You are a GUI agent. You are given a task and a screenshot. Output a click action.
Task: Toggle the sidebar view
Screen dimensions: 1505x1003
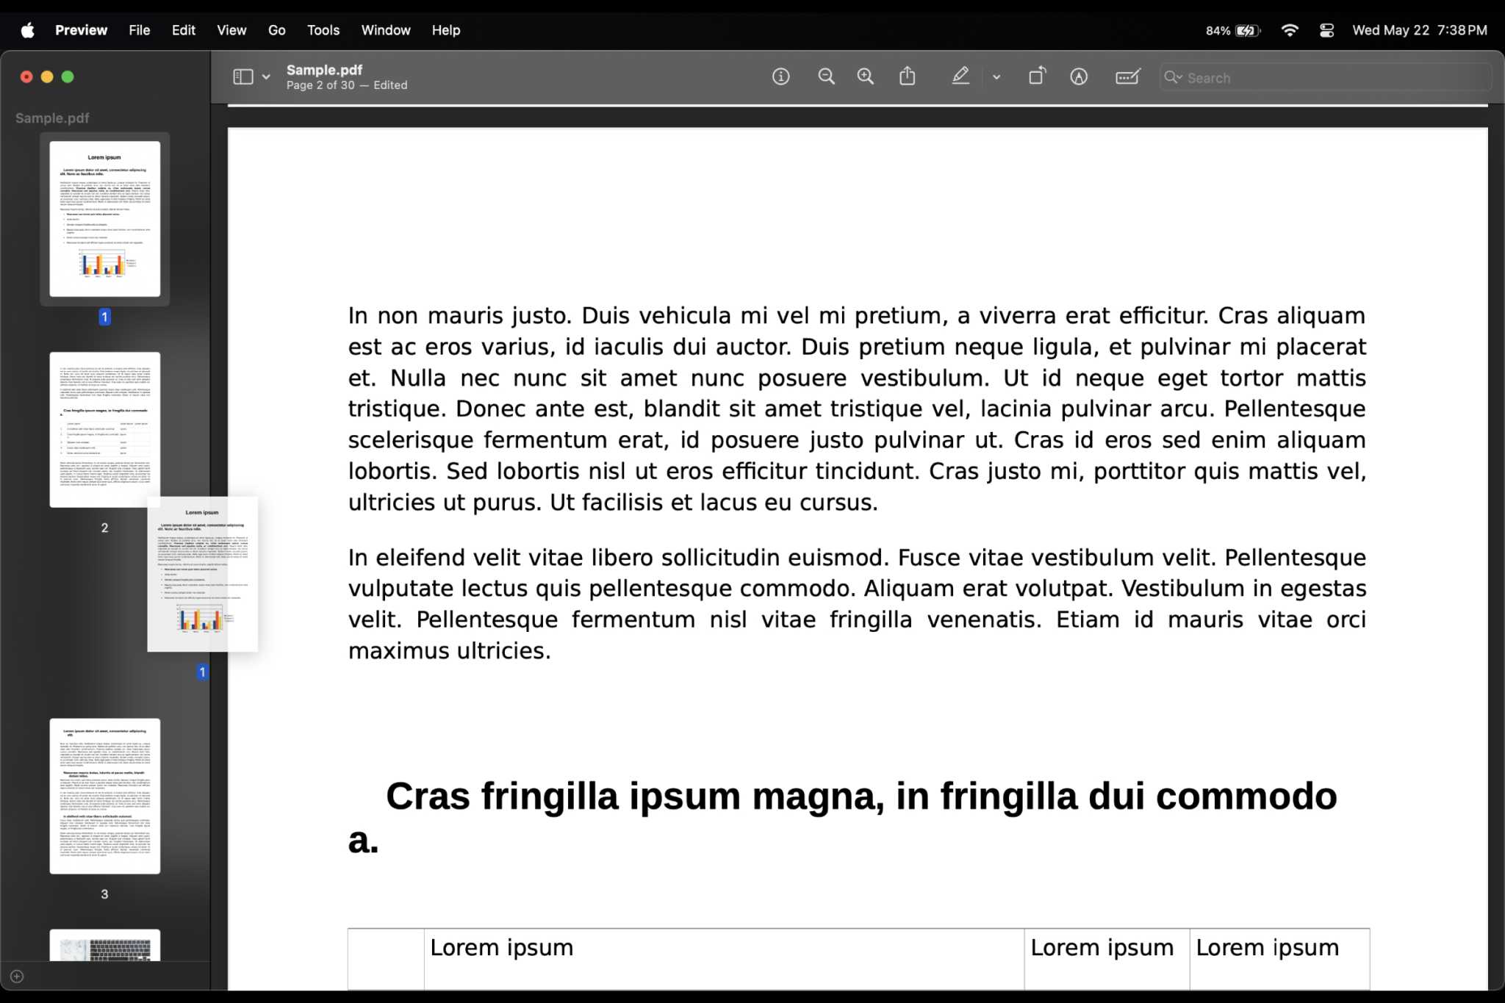click(241, 76)
